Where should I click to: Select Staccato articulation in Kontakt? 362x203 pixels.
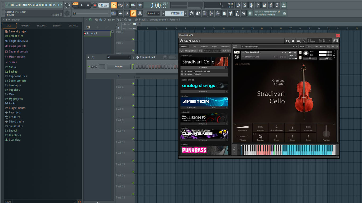(292, 128)
